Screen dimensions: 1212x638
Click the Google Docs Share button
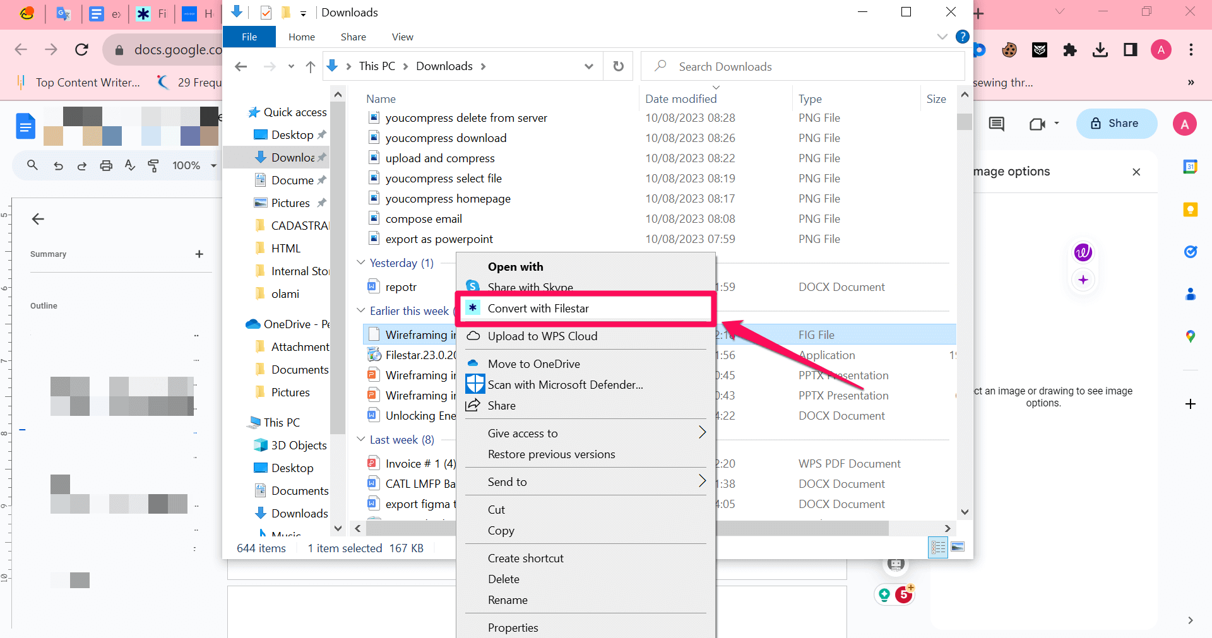tap(1116, 124)
